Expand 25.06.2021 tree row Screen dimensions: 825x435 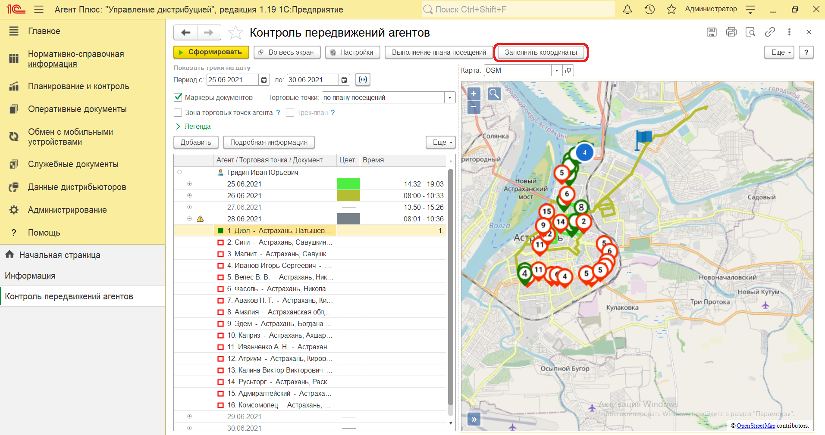(x=189, y=184)
